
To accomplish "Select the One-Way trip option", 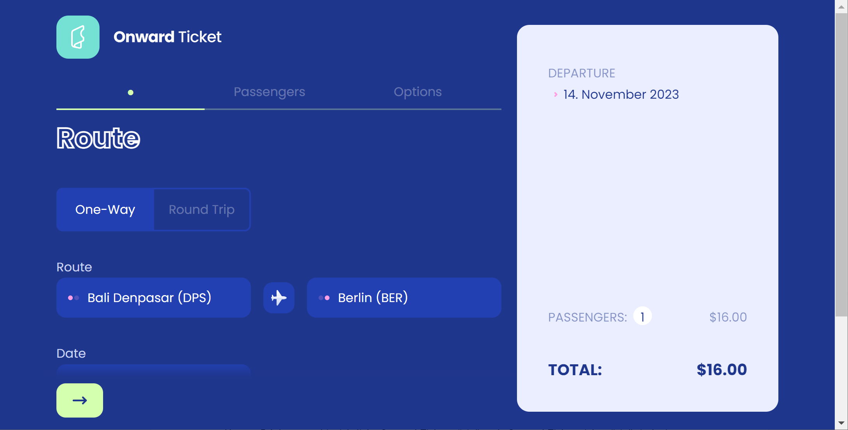I will point(105,210).
